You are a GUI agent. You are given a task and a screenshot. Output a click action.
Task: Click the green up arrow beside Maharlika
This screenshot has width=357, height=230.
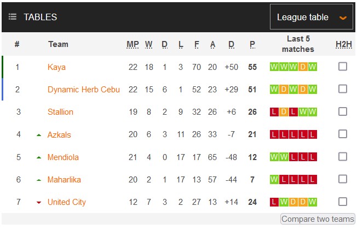coord(39,180)
